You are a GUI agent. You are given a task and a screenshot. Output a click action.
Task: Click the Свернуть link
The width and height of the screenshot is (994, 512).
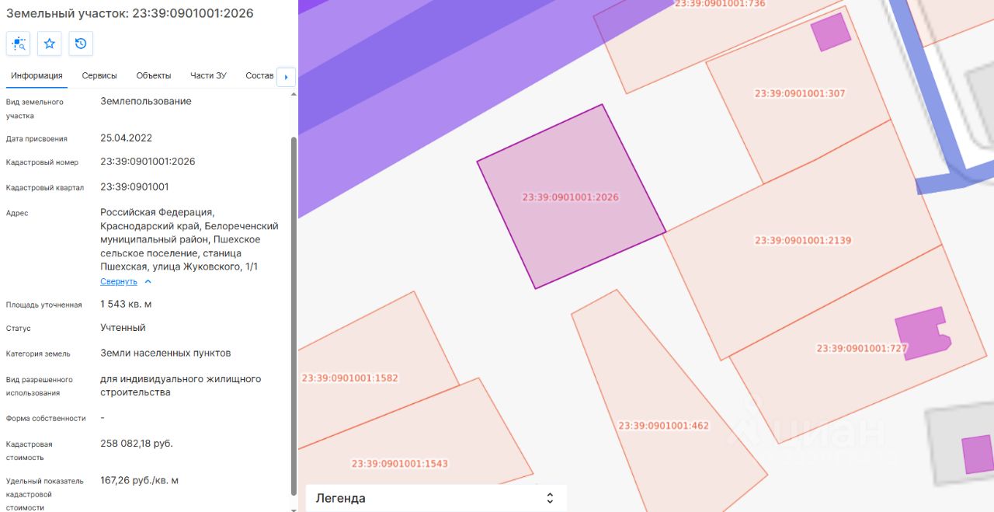tap(119, 281)
